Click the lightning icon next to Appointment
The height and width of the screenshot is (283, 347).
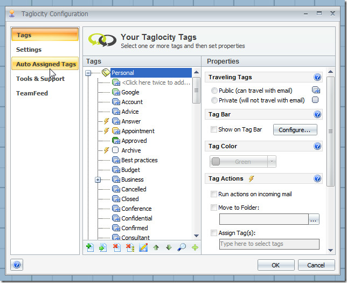coord(107,131)
